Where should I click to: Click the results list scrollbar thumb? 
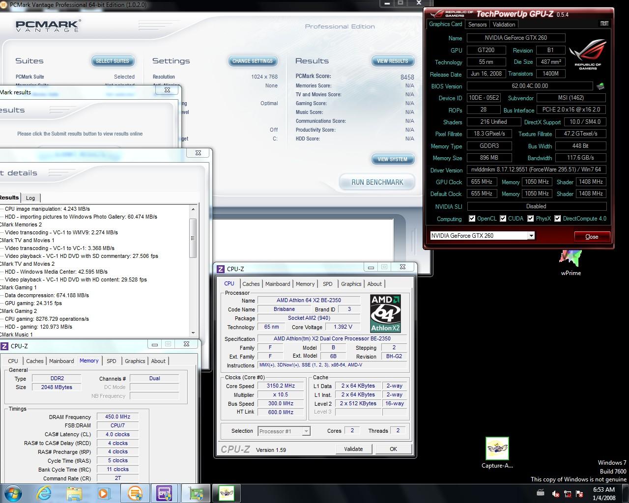click(x=193, y=238)
